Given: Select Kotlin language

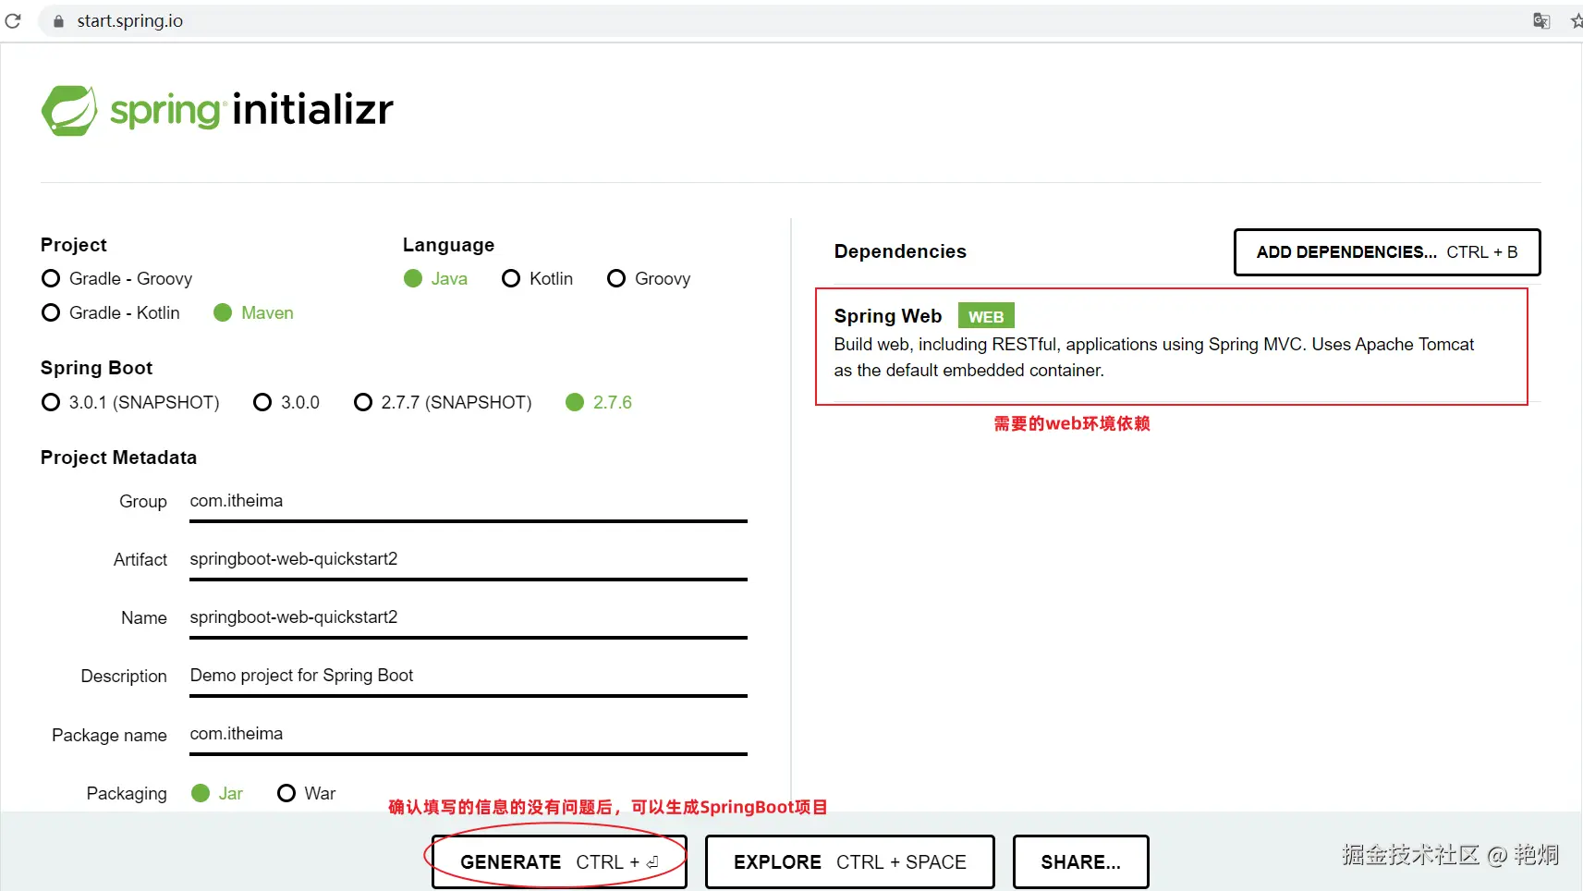Looking at the screenshot, I should tap(537, 278).
